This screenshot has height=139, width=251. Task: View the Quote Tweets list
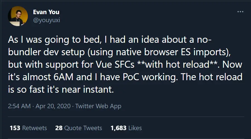pos(79,128)
